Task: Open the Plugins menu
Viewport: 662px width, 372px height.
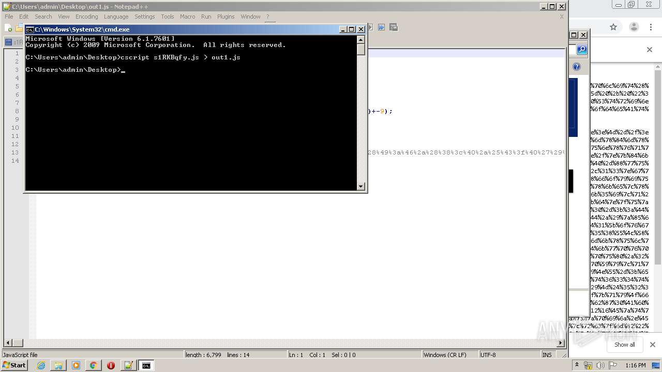Action: point(225,17)
